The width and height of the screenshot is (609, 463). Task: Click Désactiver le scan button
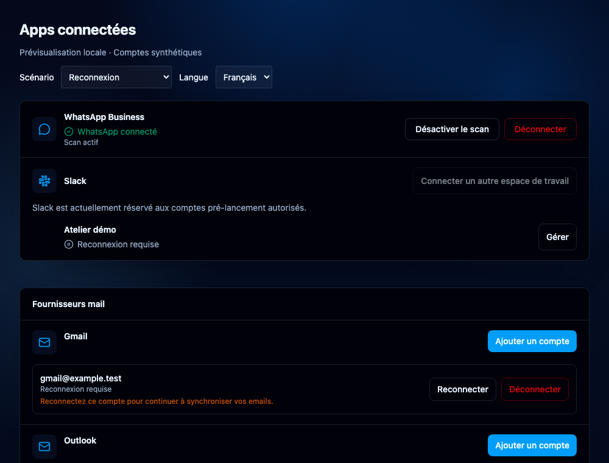[452, 129]
